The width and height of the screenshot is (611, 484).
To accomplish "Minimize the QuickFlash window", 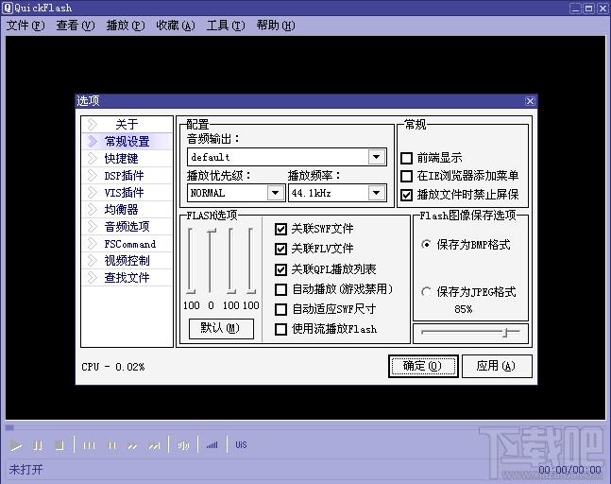I will click(575, 8).
